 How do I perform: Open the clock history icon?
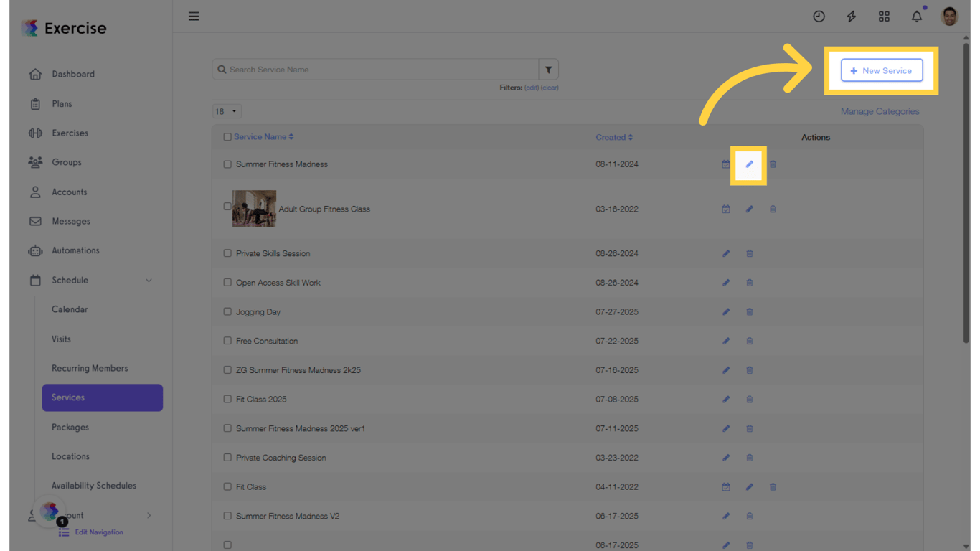coord(819,17)
